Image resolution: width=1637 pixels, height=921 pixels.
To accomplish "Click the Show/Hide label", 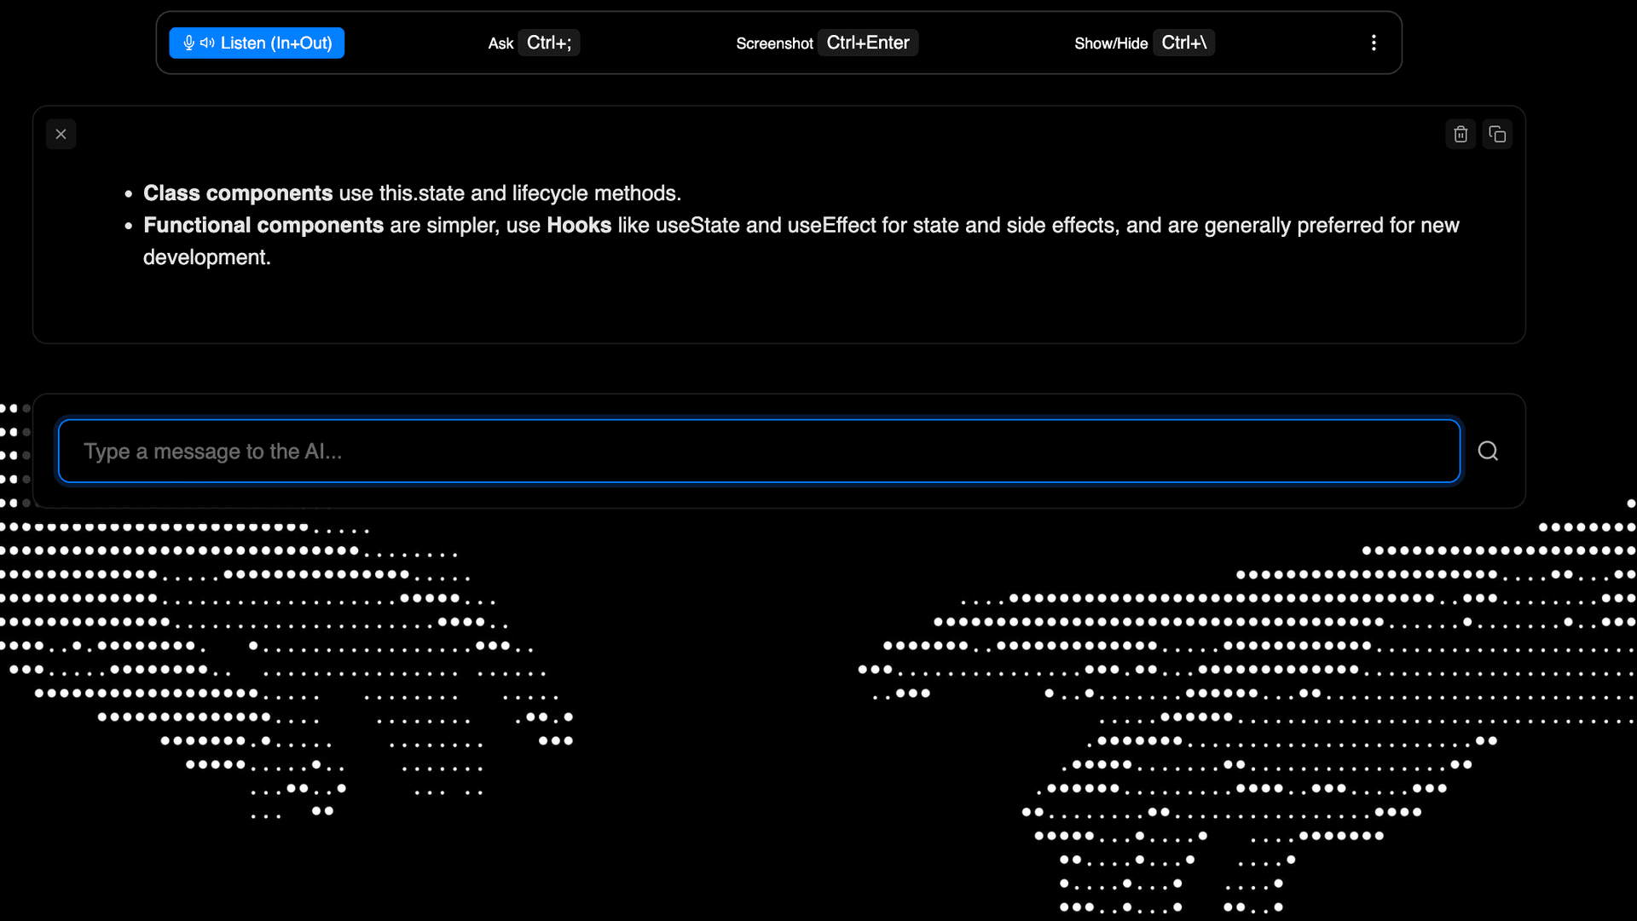I will tap(1110, 43).
